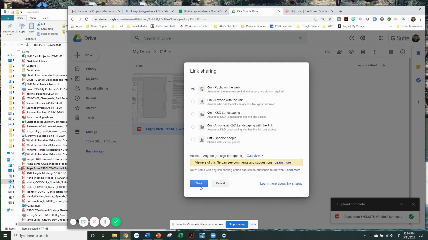Switch to Loom Free Screen tab
This screenshot has width=428, height=240.
(309, 11)
